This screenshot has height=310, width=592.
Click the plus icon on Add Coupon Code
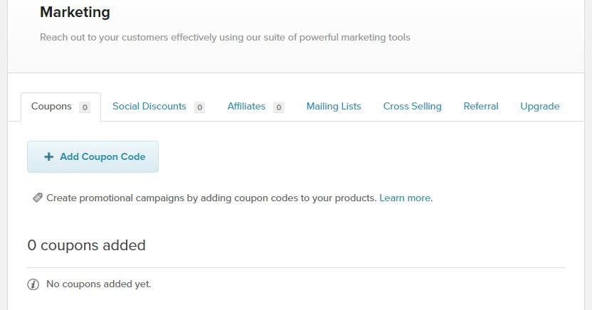coord(48,157)
